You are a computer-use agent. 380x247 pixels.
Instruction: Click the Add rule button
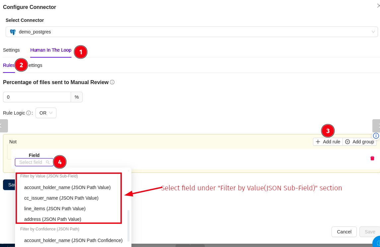(x=328, y=142)
